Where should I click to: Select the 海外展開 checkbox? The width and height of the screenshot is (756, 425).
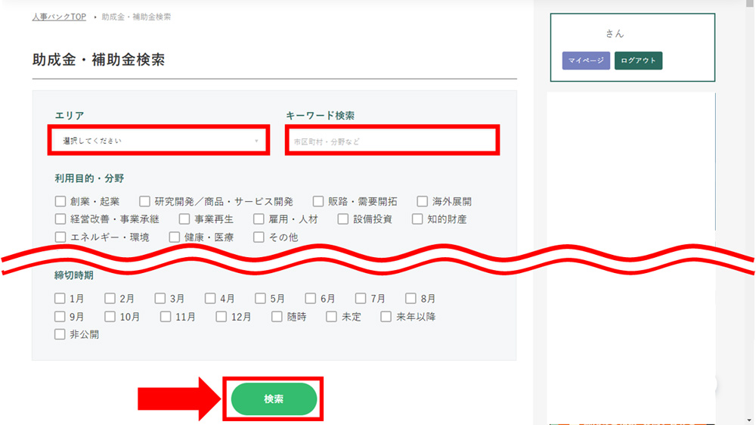tap(423, 202)
